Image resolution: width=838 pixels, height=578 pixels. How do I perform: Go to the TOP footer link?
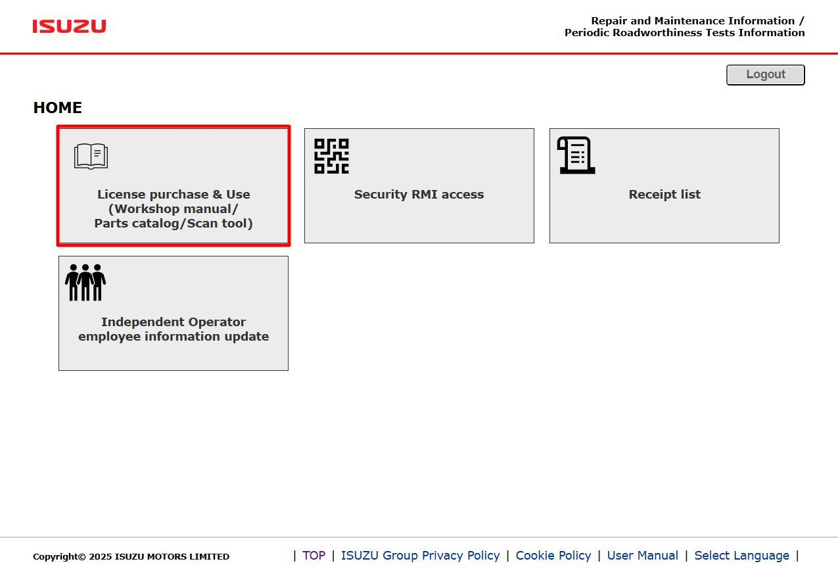click(314, 556)
